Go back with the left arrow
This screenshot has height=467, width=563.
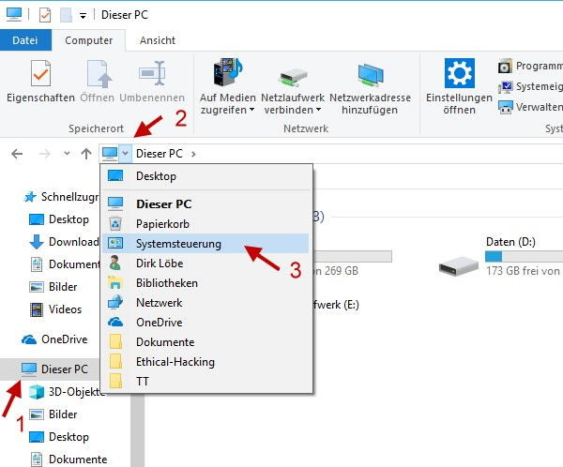[17, 154]
